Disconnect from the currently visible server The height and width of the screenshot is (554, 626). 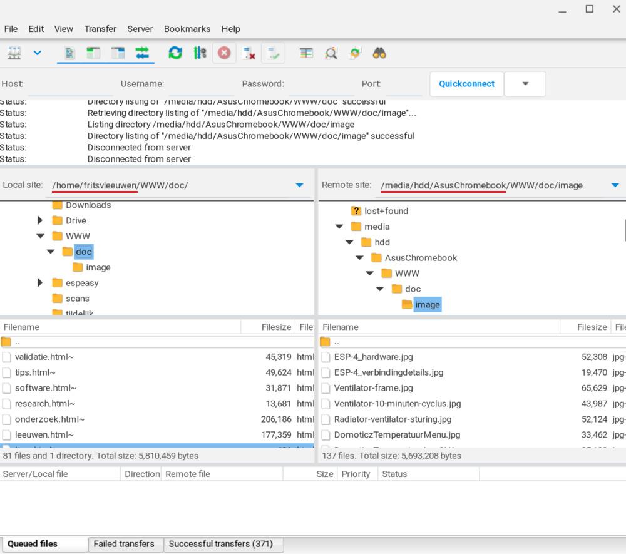click(249, 53)
